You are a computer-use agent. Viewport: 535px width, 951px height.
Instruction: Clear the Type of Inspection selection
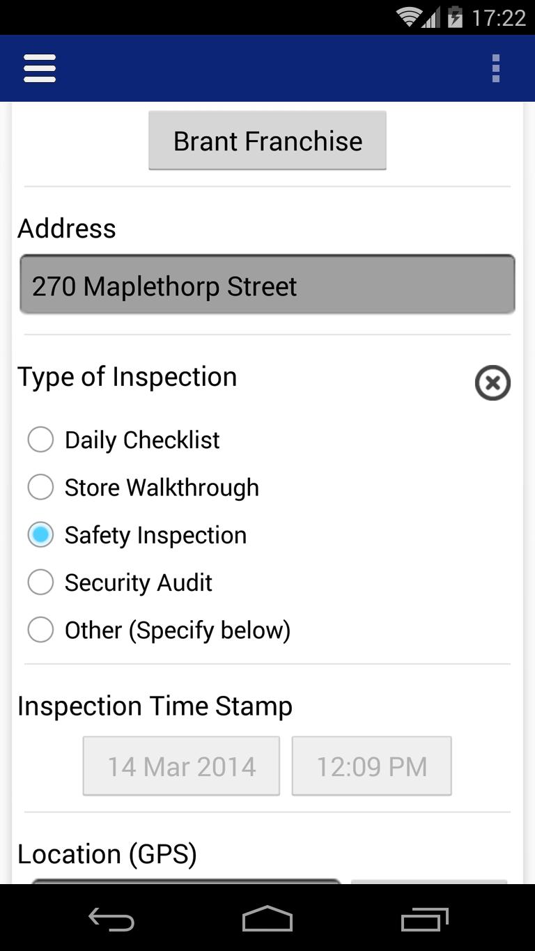click(493, 382)
